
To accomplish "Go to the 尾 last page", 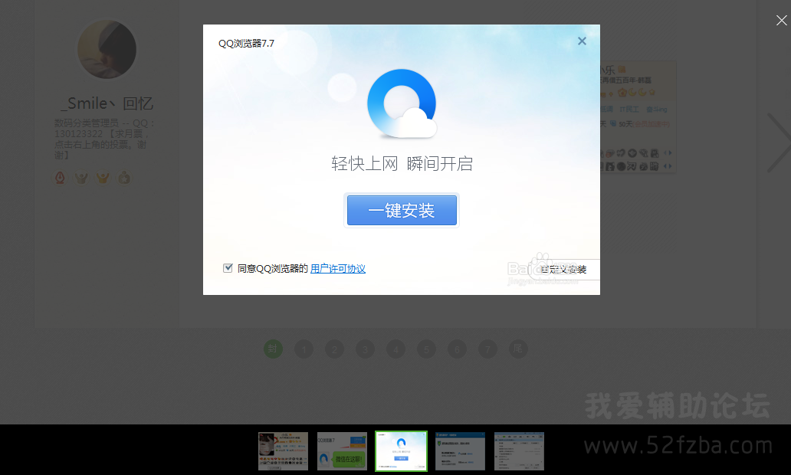I will point(518,349).
